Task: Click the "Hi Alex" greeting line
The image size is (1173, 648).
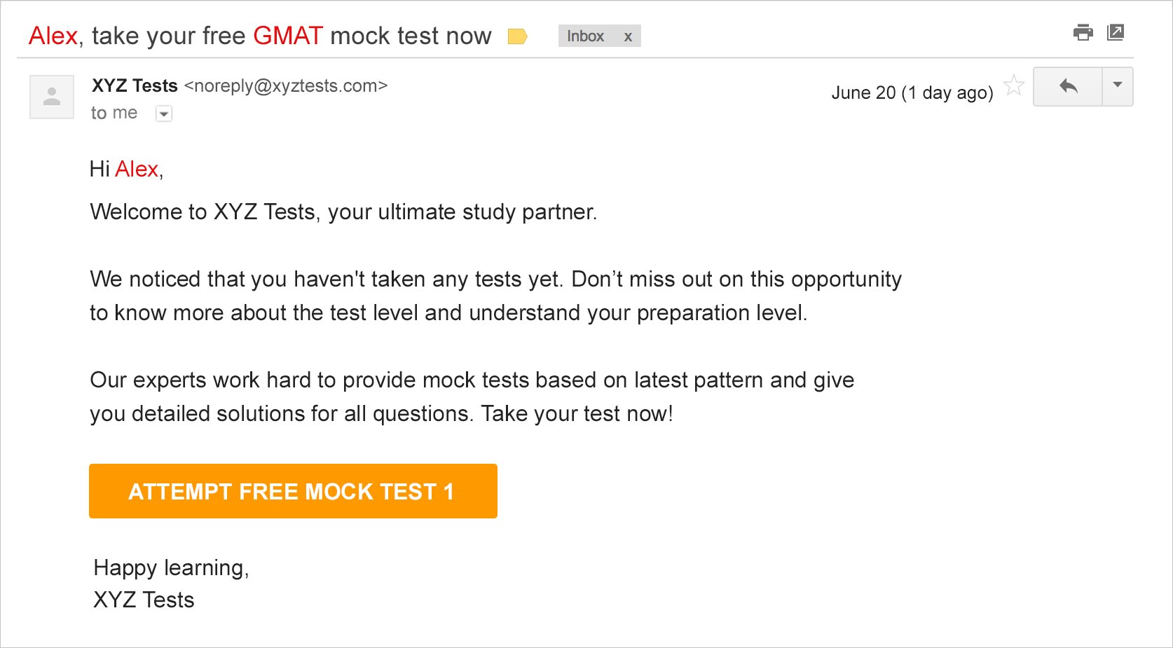Action: pos(126,169)
